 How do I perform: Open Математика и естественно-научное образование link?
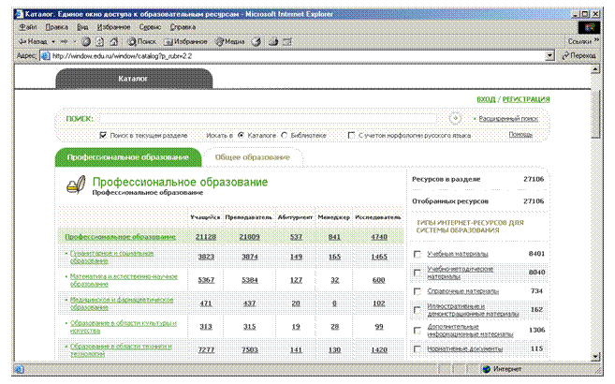click(124, 280)
